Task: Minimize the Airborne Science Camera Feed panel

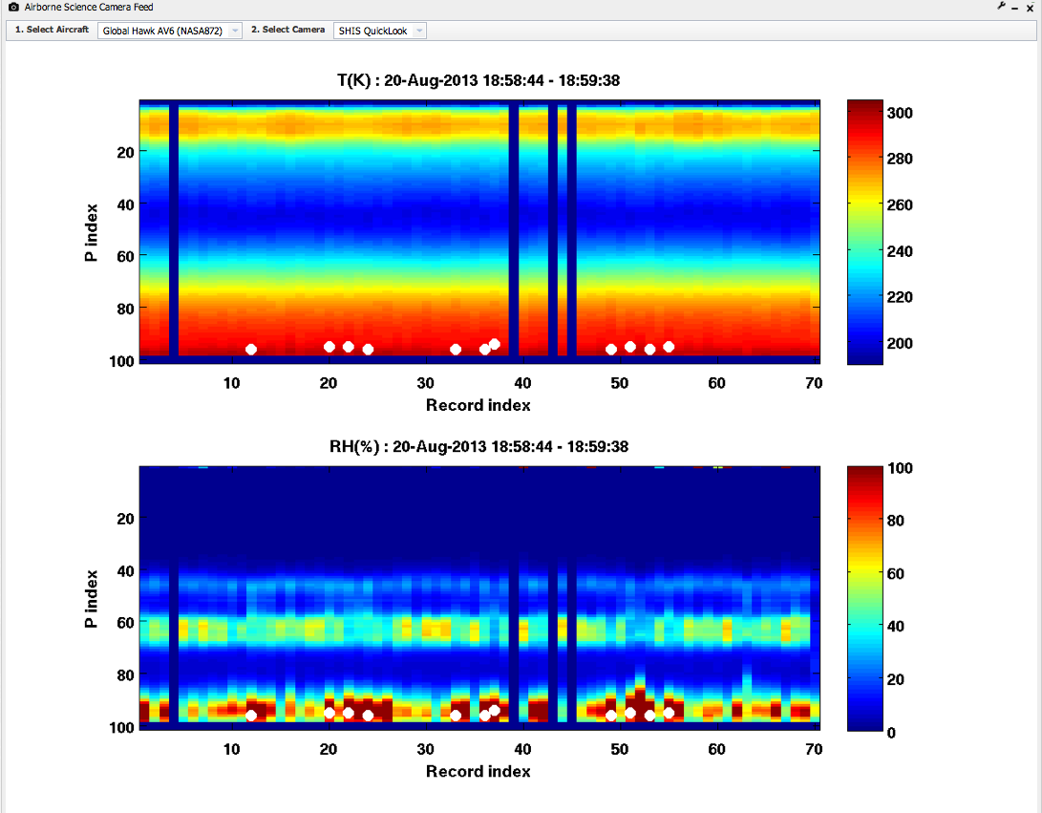Action: coord(1014,8)
